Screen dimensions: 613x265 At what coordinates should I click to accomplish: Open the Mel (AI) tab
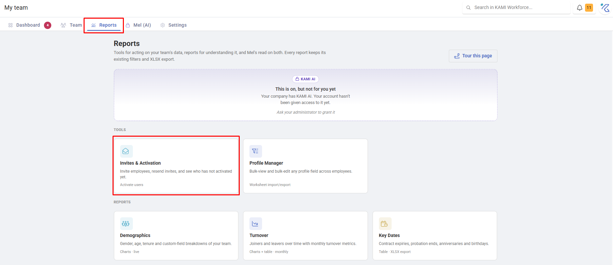pyautogui.click(x=139, y=25)
